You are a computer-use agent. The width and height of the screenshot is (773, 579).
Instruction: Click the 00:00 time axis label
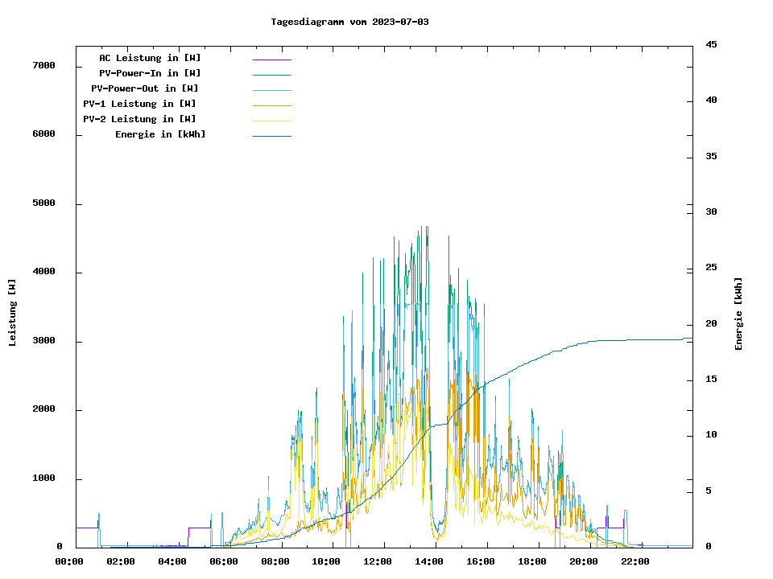69,561
